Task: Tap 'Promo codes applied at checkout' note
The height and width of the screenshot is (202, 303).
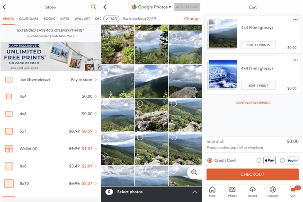Action: 235,148
